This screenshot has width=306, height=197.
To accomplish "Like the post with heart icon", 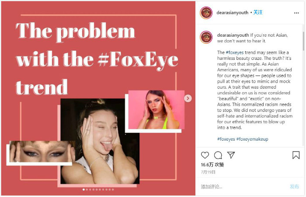I will click(205, 155).
